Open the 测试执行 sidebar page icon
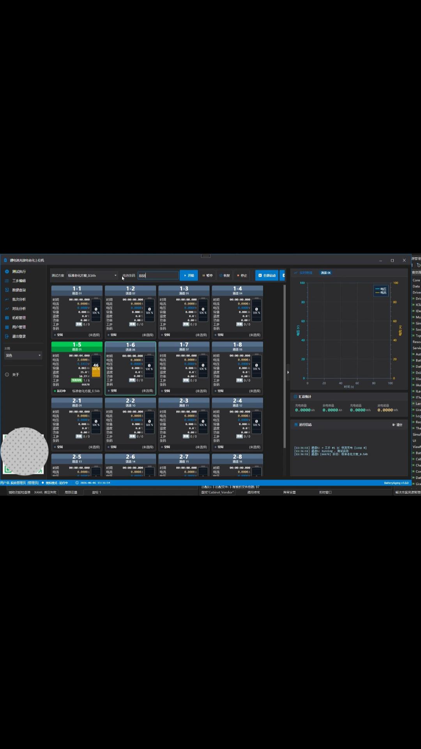The height and width of the screenshot is (749, 421). 7,272
